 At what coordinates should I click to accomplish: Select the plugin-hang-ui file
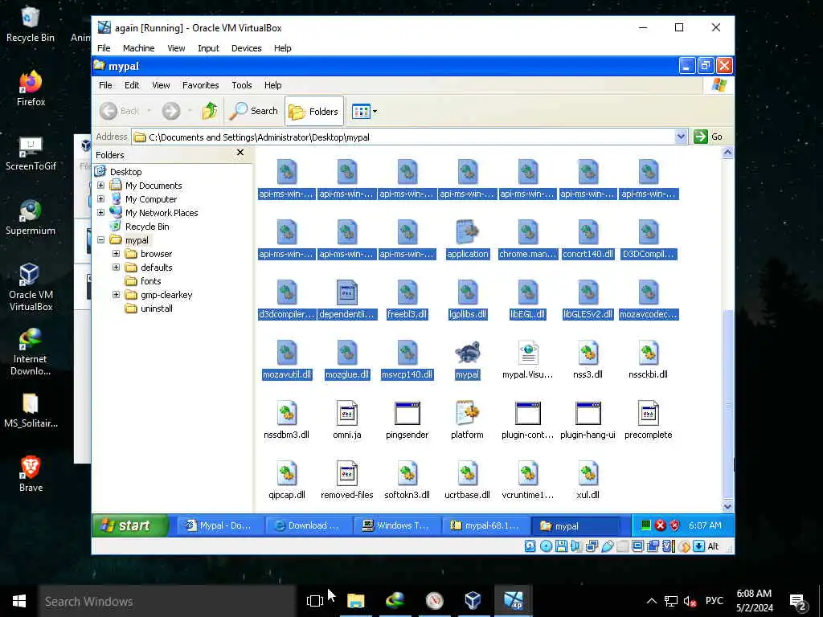tap(588, 421)
